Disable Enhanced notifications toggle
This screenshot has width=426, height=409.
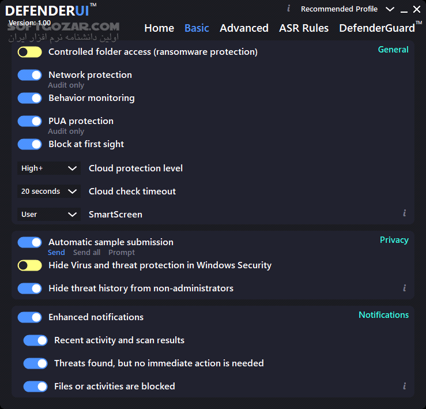[x=29, y=317]
